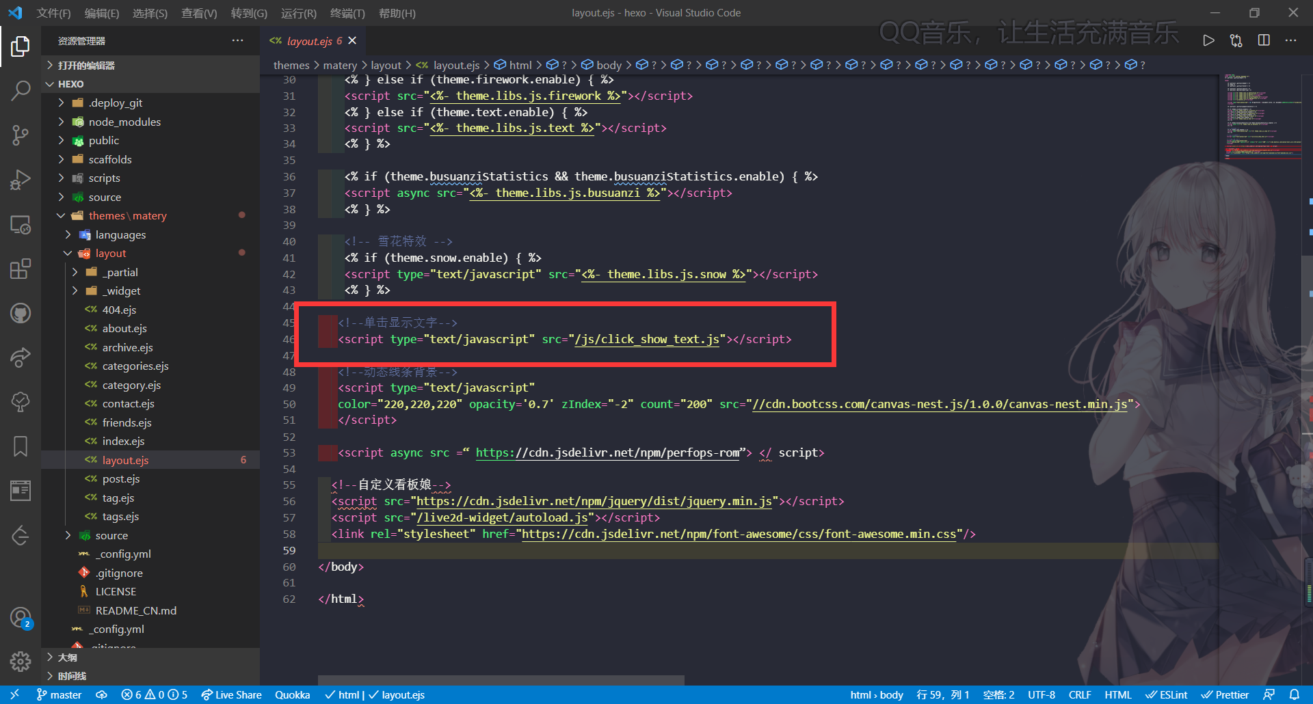Open Explorer panel More Actions menu
Viewport: 1313px width, 704px height.
[237, 40]
